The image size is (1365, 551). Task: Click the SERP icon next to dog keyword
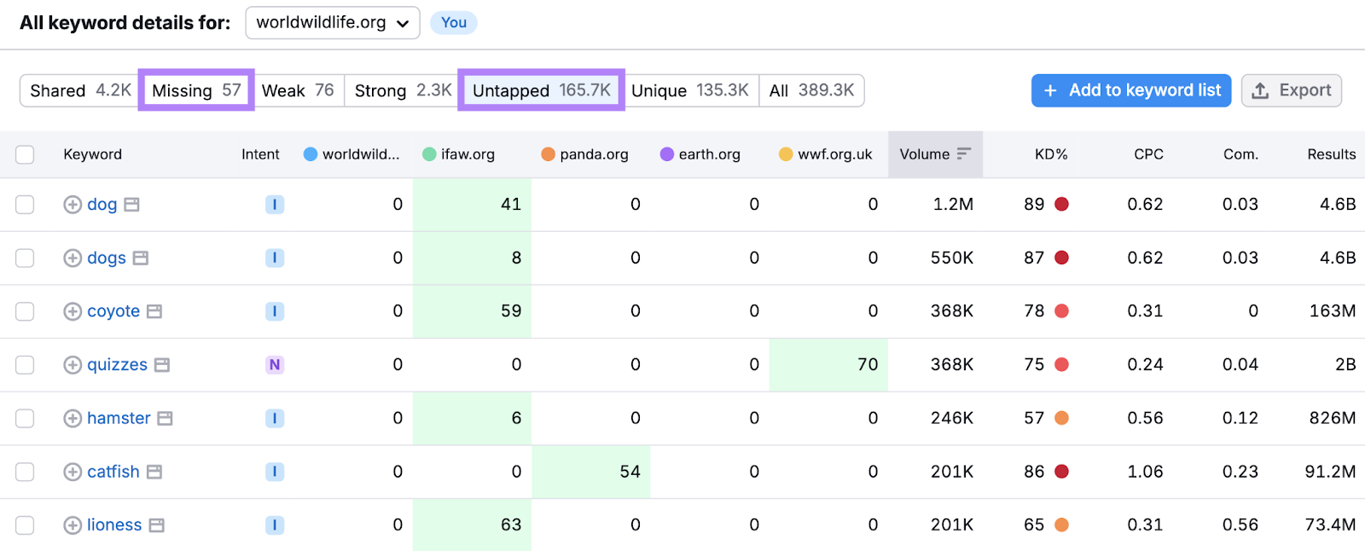click(131, 205)
